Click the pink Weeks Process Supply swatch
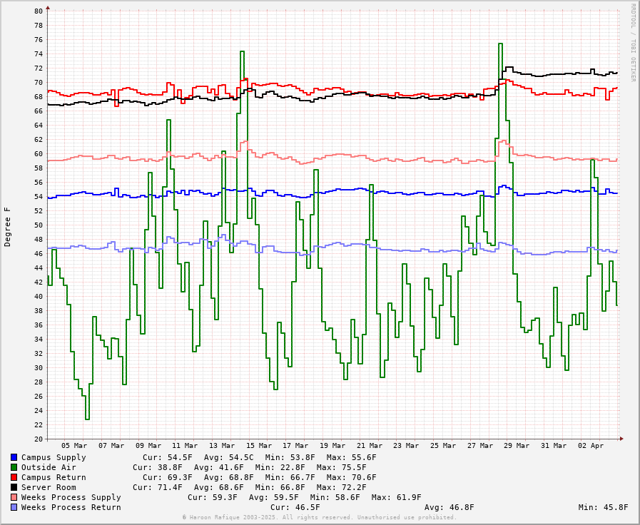 (14, 497)
